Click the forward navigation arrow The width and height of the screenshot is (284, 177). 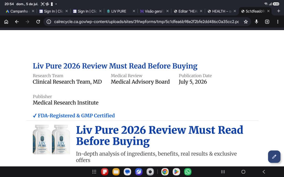tap(27, 22)
